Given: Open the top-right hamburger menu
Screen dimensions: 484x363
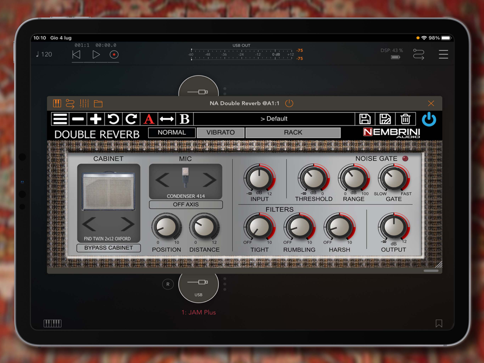Looking at the screenshot, I should pyautogui.click(x=443, y=54).
